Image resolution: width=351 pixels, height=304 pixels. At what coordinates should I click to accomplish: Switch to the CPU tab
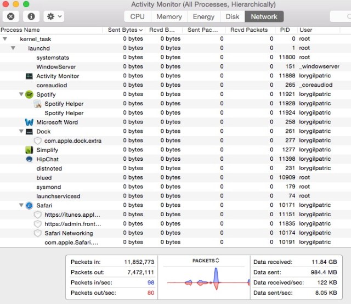tap(138, 16)
